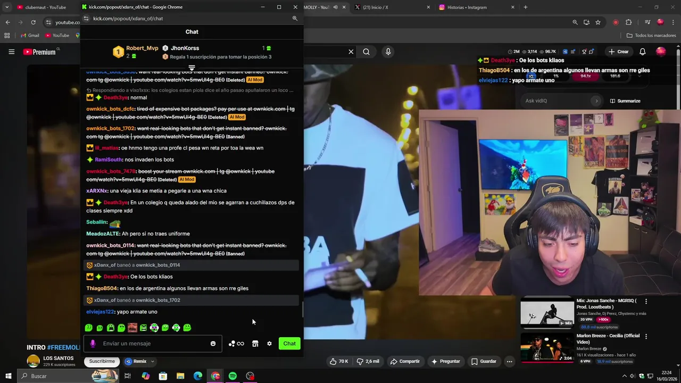Open YouTube notifications bell

(x=643, y=52)
